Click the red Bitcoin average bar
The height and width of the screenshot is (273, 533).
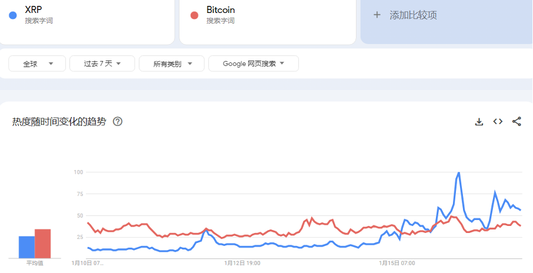coord(42,243)
